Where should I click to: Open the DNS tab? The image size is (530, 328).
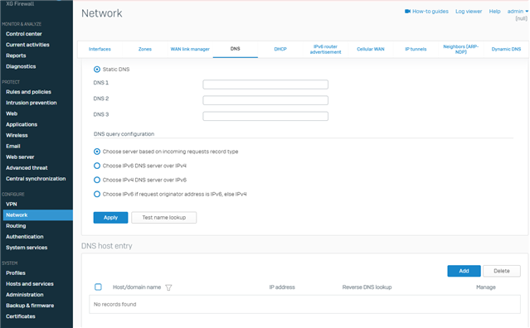236,49
